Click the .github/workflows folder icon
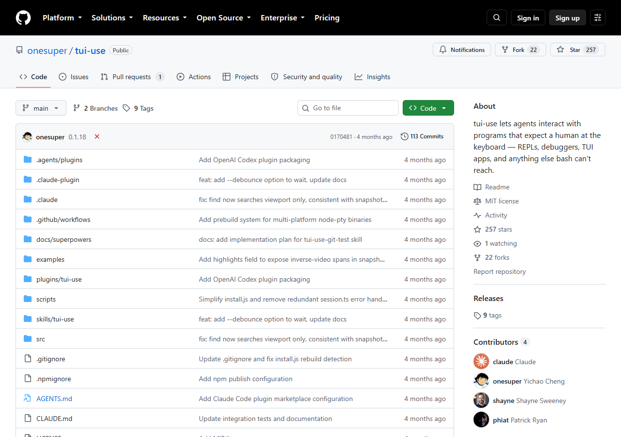621x437 pixels. pos(28,219)
